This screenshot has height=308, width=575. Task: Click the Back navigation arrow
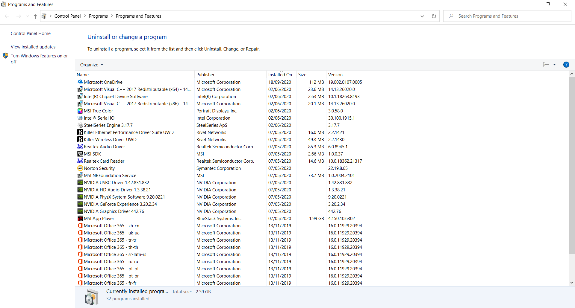click(x=7, y=16)
